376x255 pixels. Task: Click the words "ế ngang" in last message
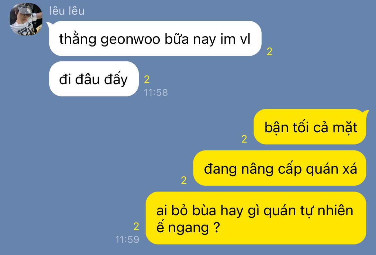tap(183, 227)
